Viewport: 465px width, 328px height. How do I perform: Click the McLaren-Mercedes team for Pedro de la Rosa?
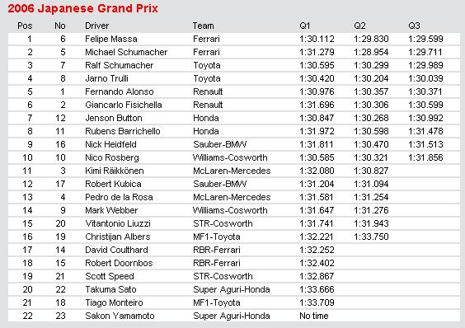pos(232,197)
